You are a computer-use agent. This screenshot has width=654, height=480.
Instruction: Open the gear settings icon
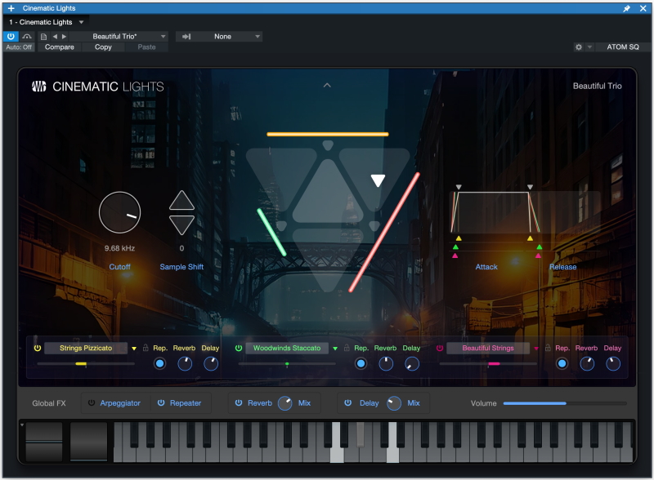[x=579, y=47]
